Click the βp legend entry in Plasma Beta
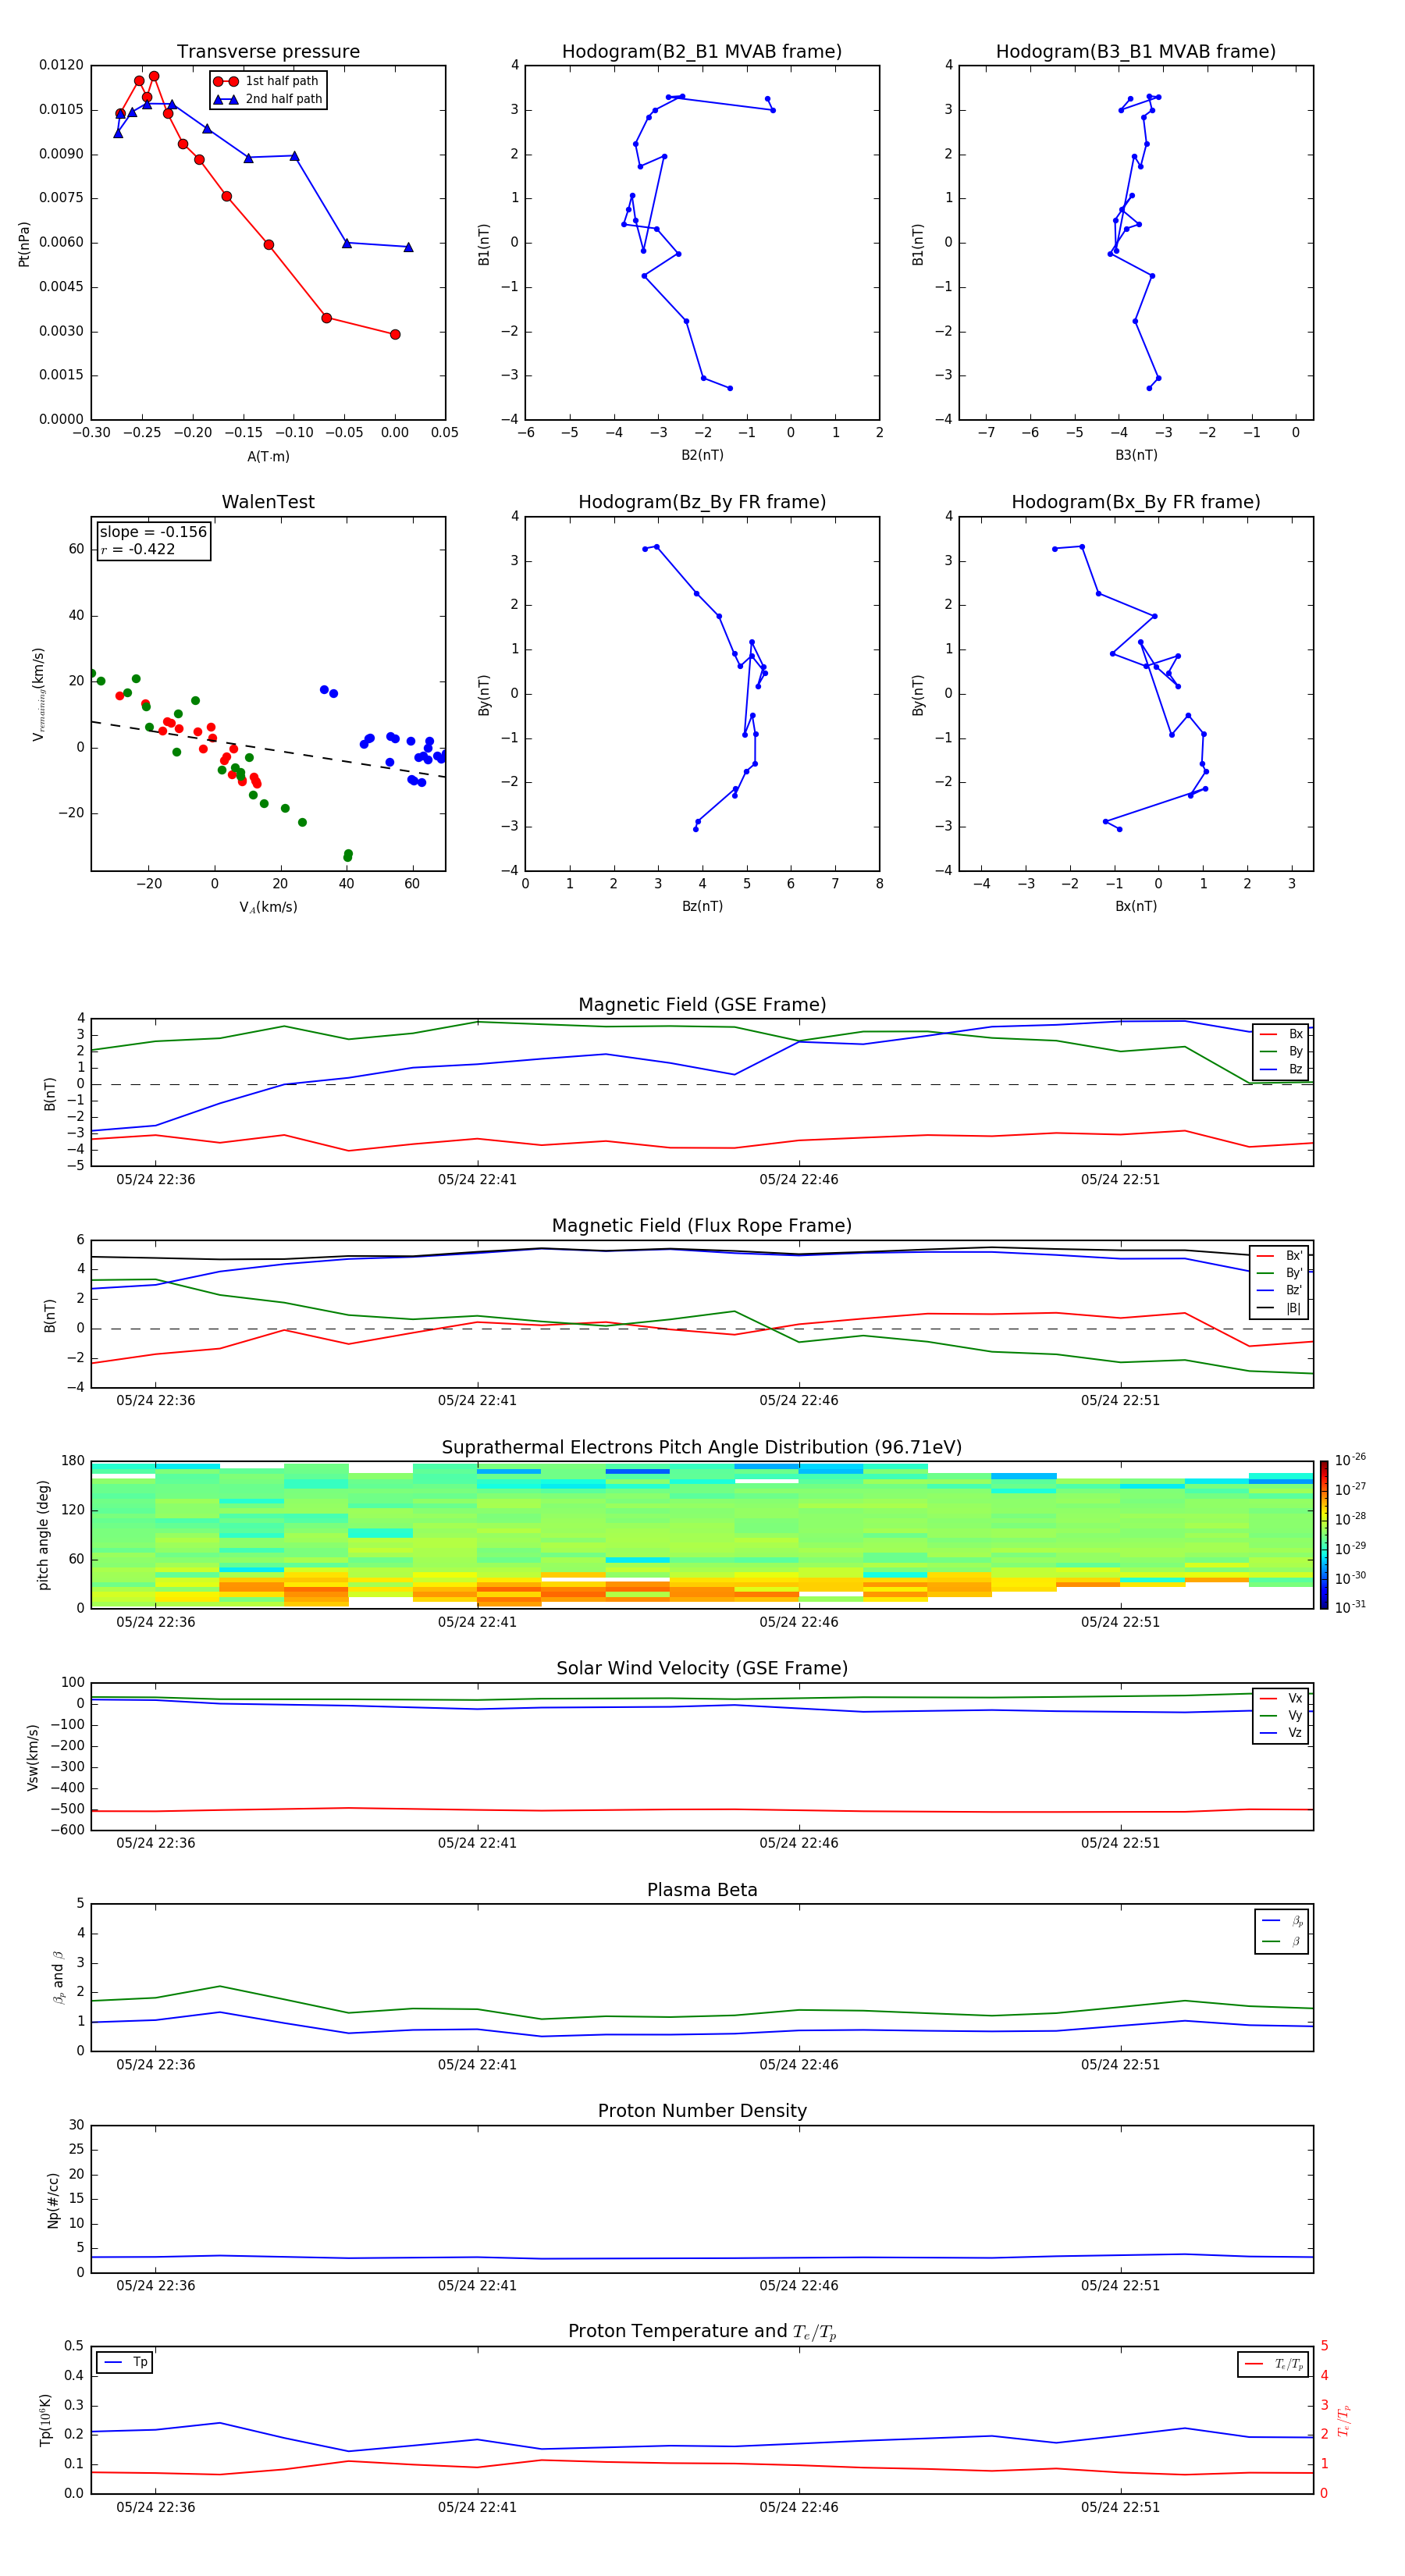The image size is (1405, 2576). click(1282, 1921)
